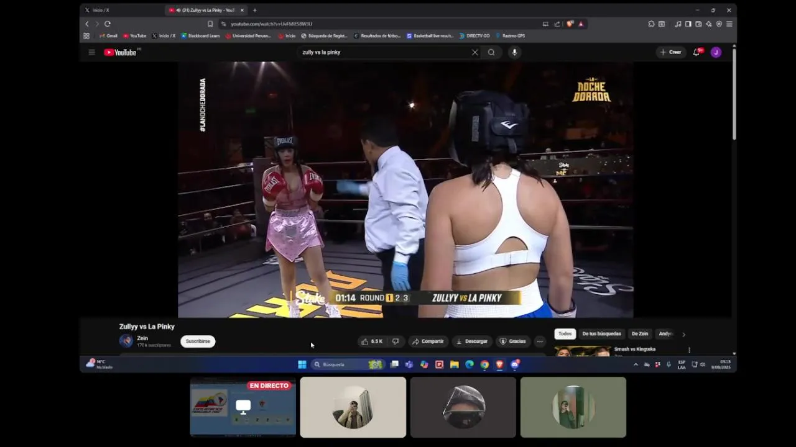The width and height of the screenshot is (796, 447).
Task: Subscribe with the Suscribirse button
Action: click(198, 341)
